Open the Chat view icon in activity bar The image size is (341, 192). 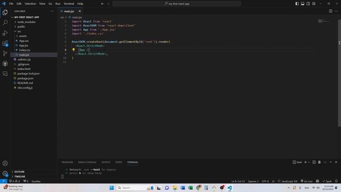click(x=5, y=74)
